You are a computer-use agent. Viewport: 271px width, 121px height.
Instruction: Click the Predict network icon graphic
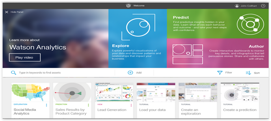(x=250, y=24)
